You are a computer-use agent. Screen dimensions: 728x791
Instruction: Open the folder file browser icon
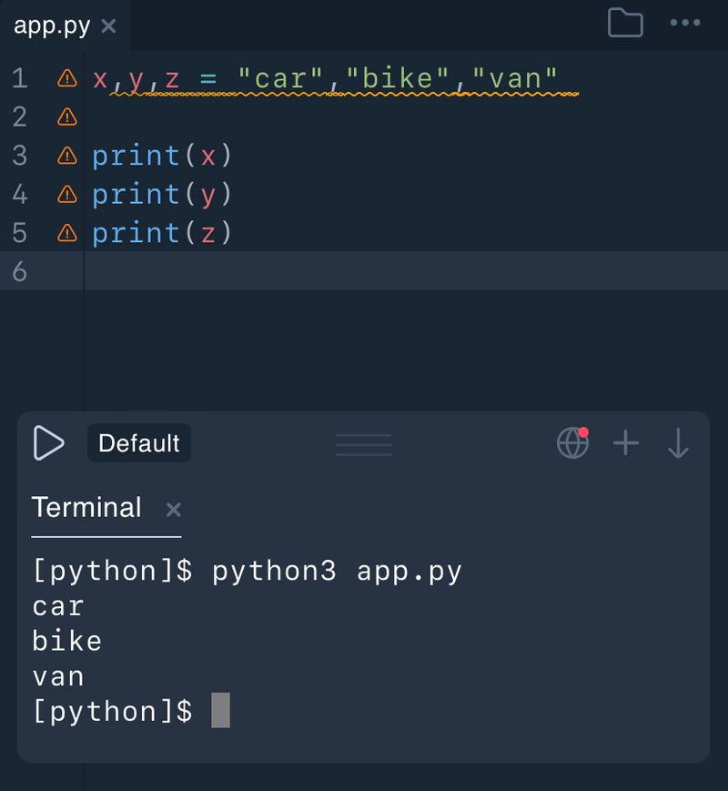coord(625,23)
